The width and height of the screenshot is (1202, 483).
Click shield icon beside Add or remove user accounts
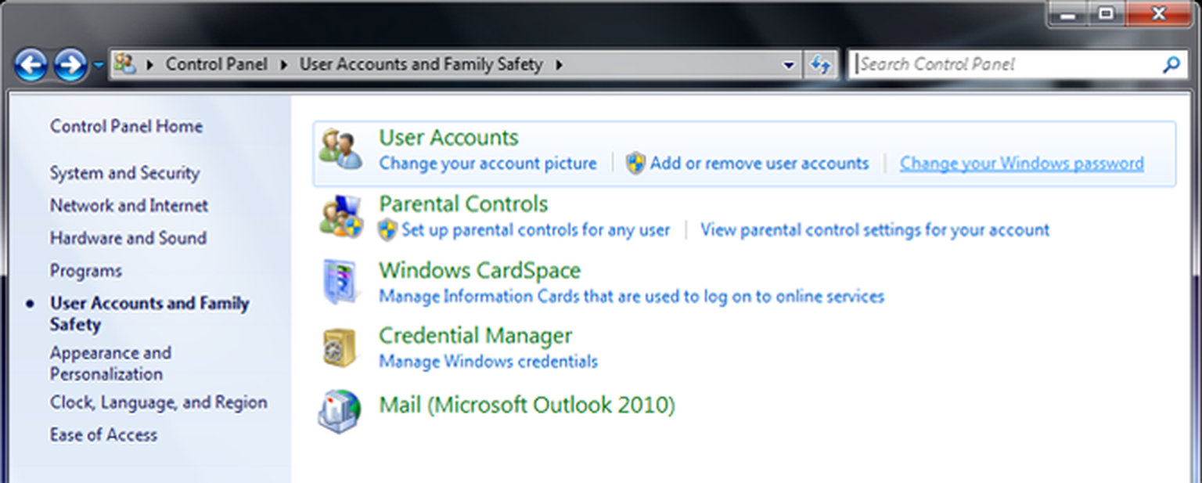point(636,164)
